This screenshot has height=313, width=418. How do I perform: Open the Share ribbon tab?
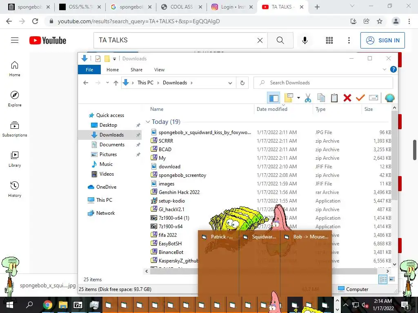(136, 70)
